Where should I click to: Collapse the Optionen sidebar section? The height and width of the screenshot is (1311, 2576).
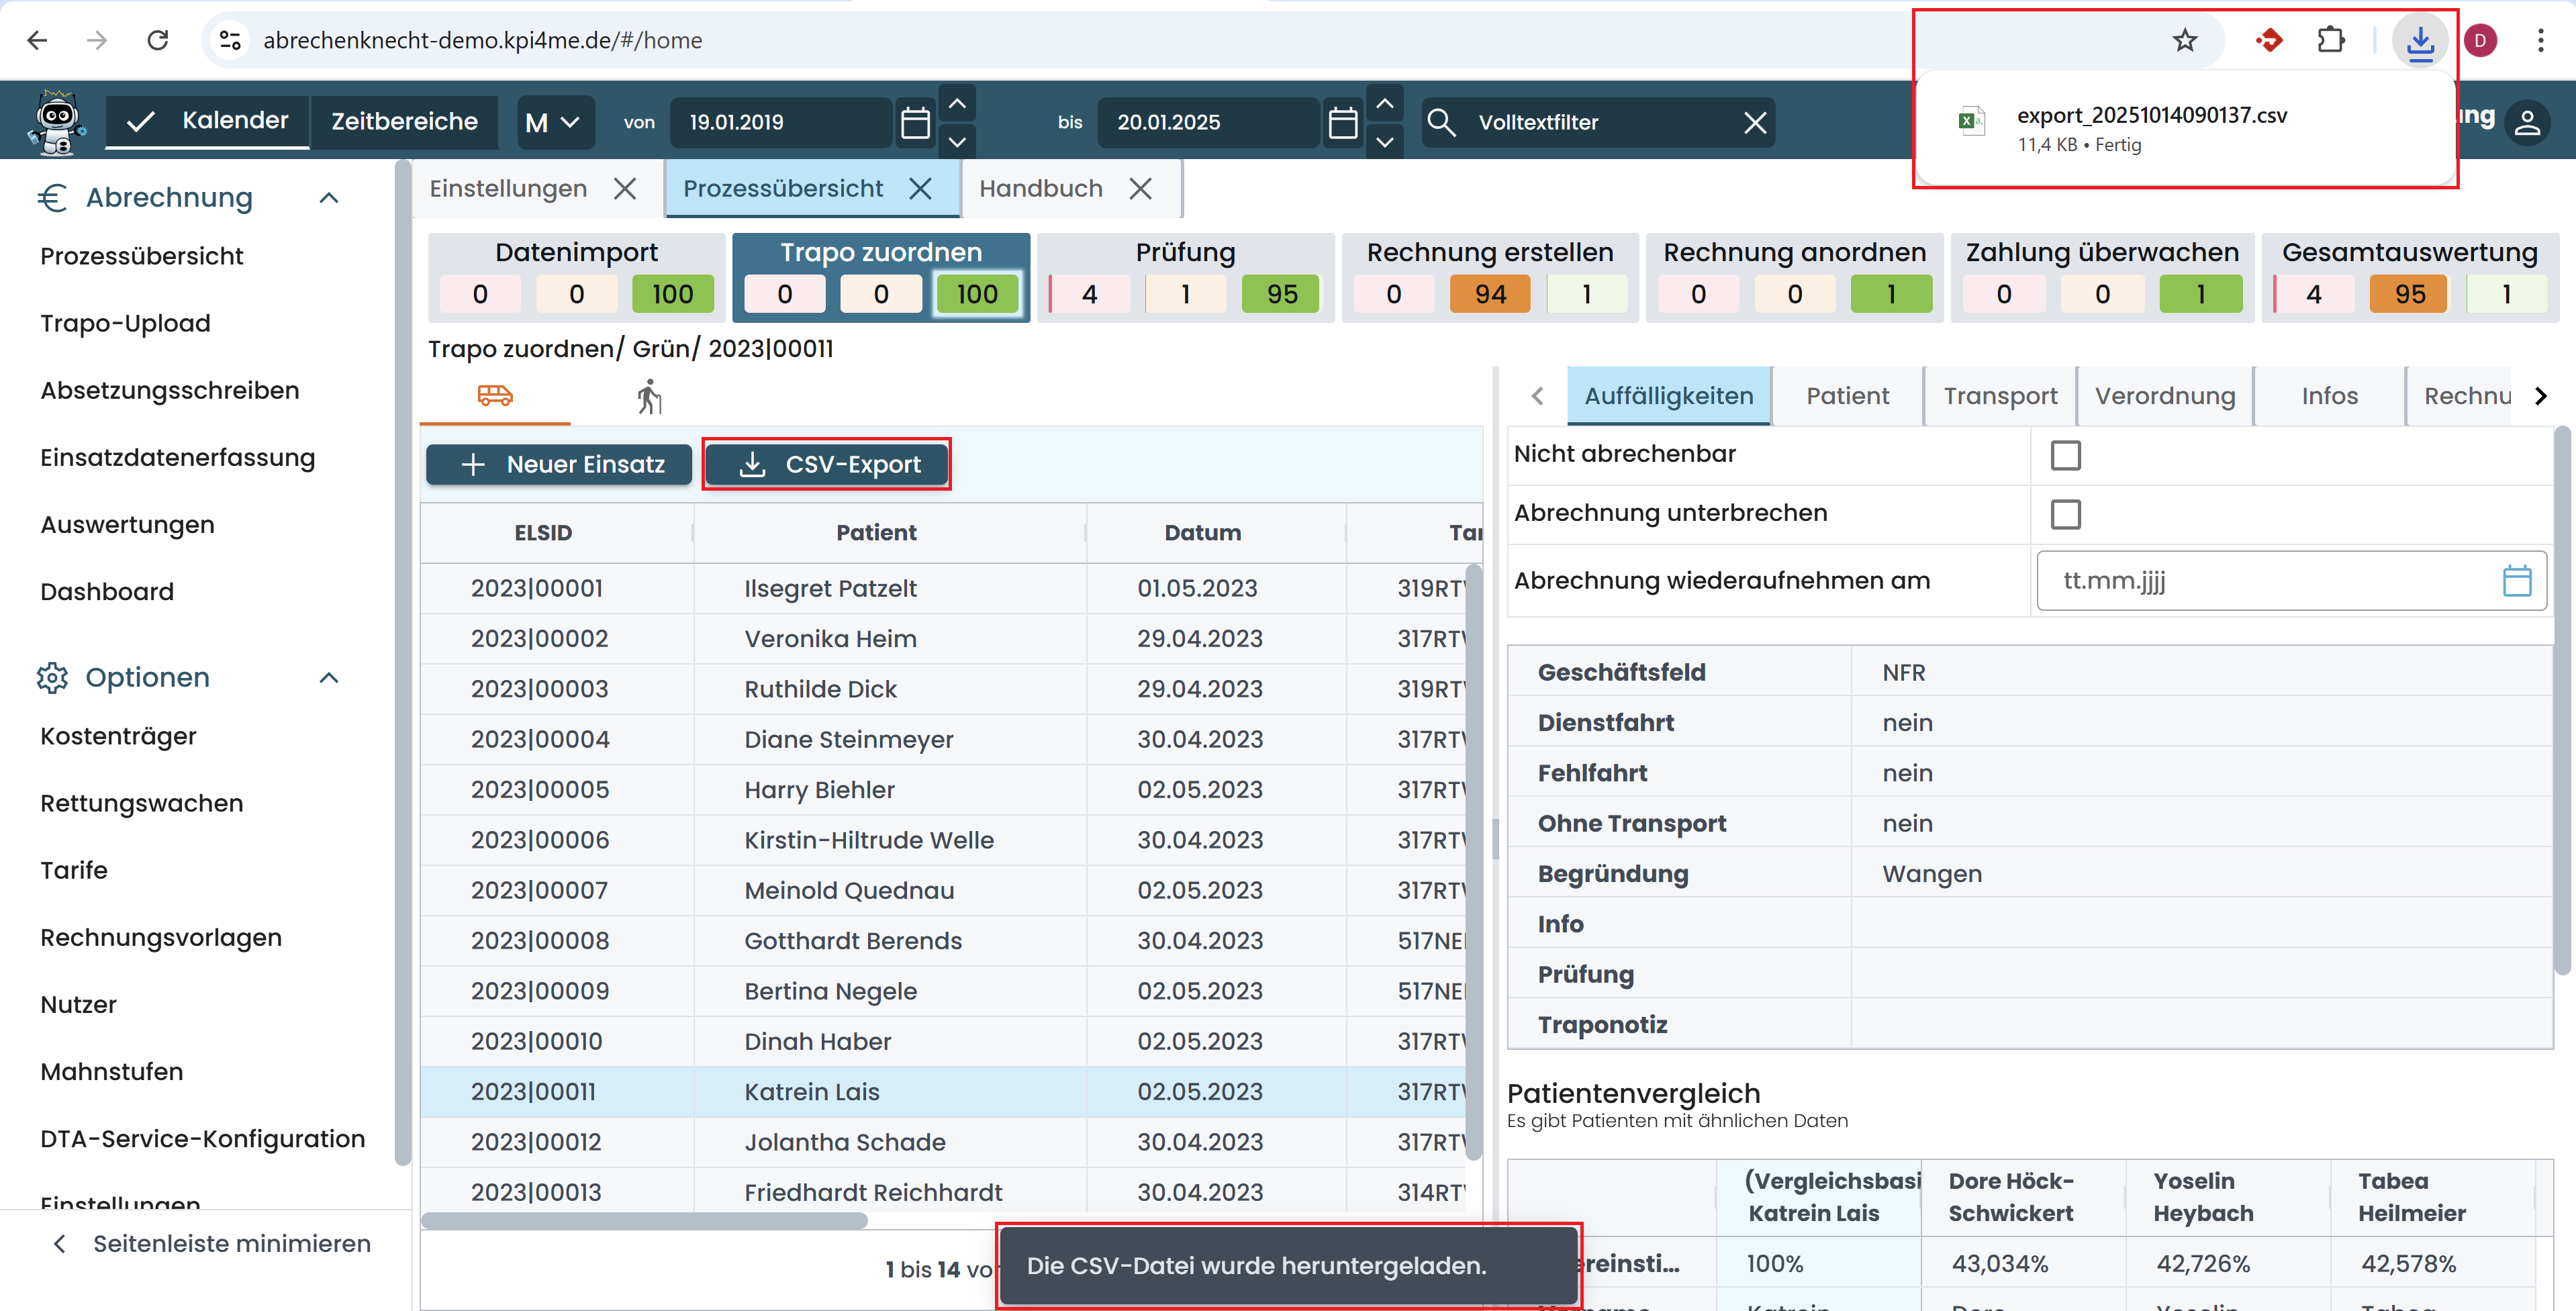330,677
